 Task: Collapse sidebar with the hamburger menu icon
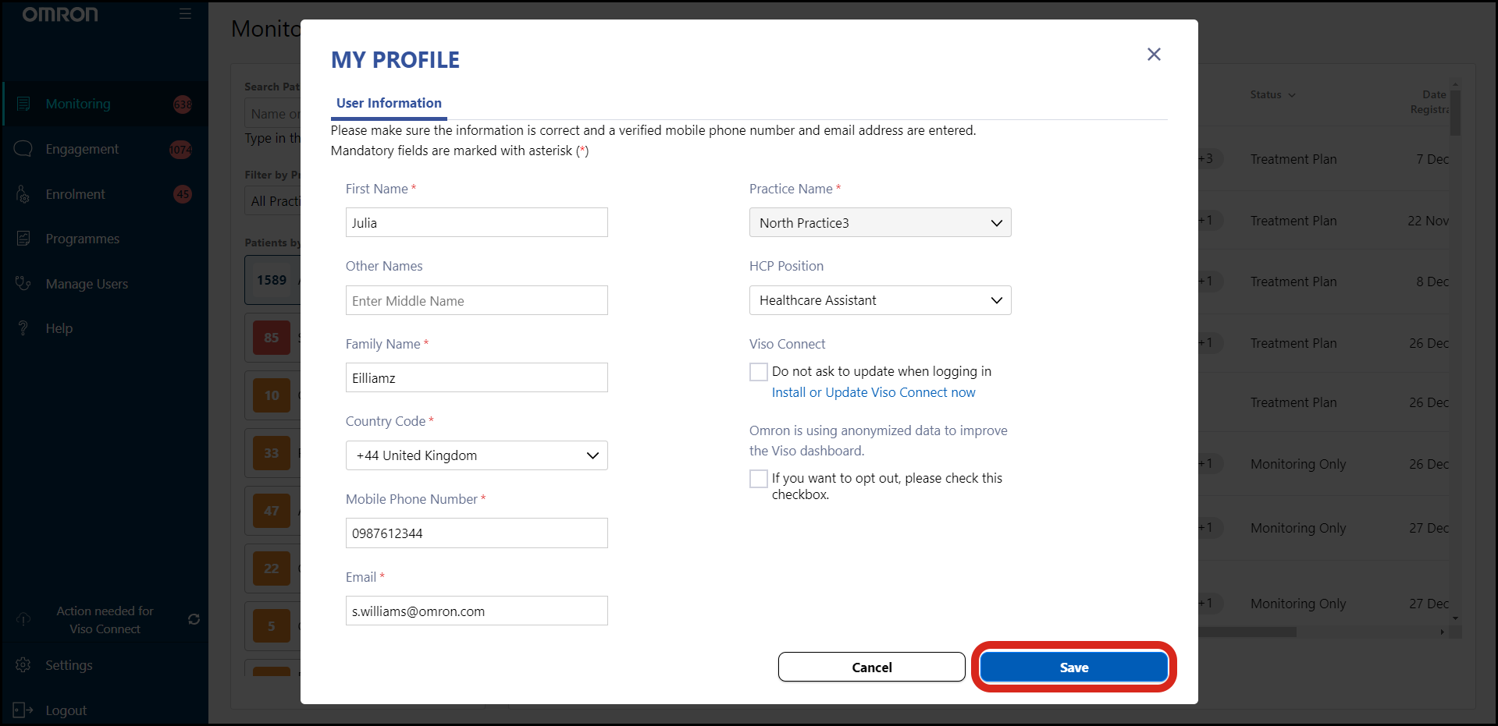coord(185,14)
